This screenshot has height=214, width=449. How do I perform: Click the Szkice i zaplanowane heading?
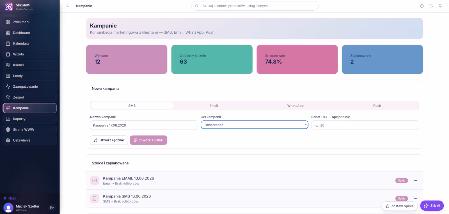click(x=110, y=163)
